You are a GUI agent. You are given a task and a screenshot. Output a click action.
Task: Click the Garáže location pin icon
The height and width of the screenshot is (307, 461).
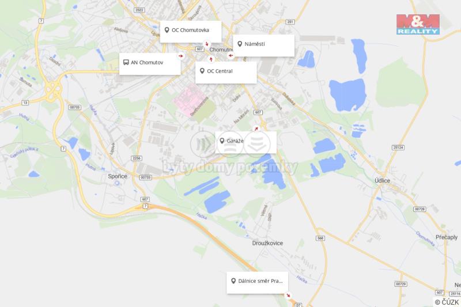222,141
